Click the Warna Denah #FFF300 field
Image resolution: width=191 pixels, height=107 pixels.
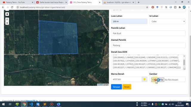pos(127,79)
